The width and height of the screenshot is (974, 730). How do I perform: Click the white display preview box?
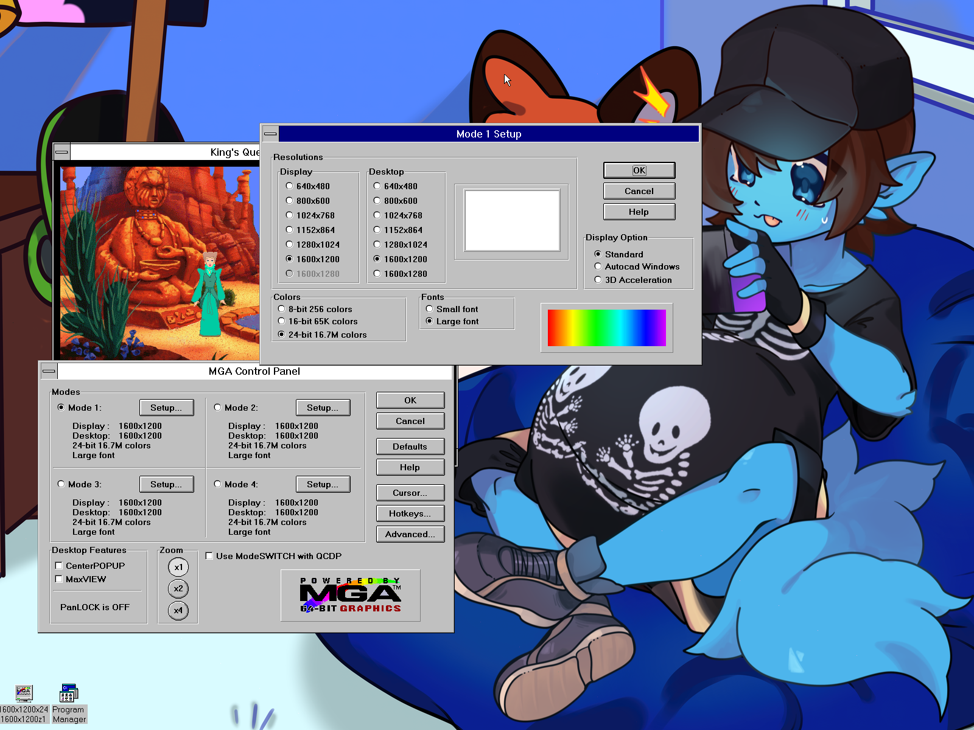pos(512,220)
